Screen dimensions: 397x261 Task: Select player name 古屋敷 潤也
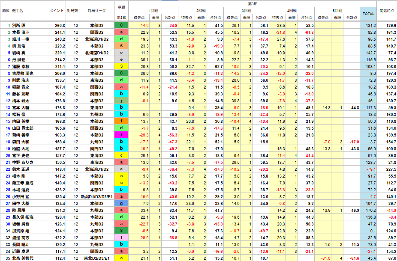click(23, 73)
